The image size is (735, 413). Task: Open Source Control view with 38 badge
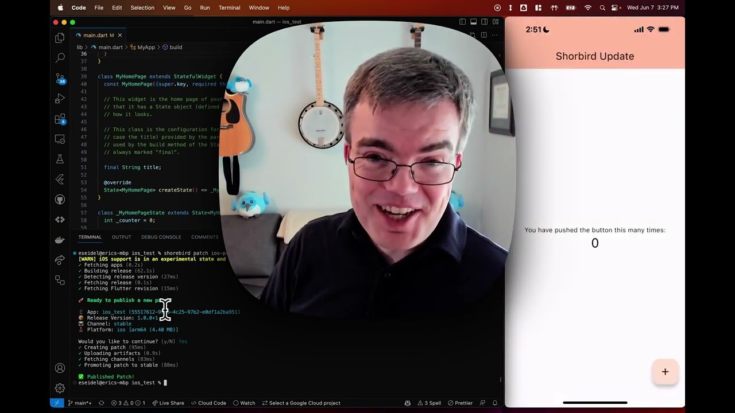point(60,78)
